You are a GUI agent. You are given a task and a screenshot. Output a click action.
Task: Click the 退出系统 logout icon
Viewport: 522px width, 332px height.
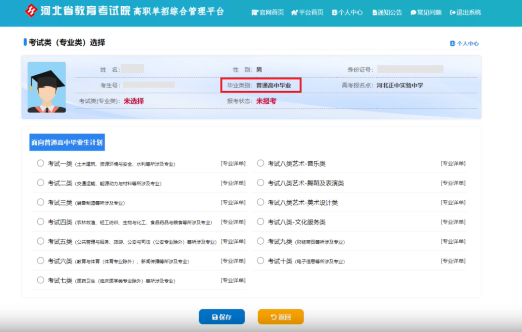click(452, 13)
